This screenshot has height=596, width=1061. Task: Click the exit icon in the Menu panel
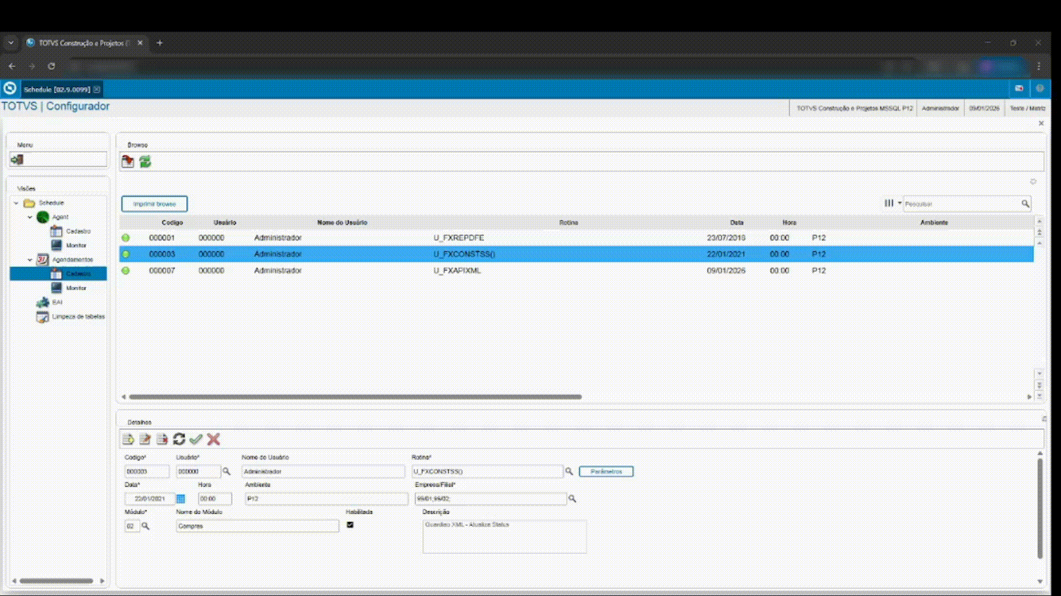(x=17, y=159)
